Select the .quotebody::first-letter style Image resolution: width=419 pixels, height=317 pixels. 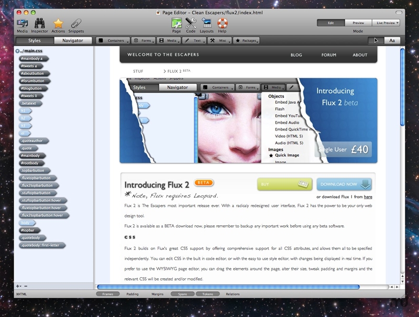click(42, 245)
